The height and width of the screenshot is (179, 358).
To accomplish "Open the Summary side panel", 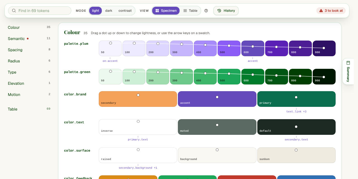I will (x=348, y=71).
